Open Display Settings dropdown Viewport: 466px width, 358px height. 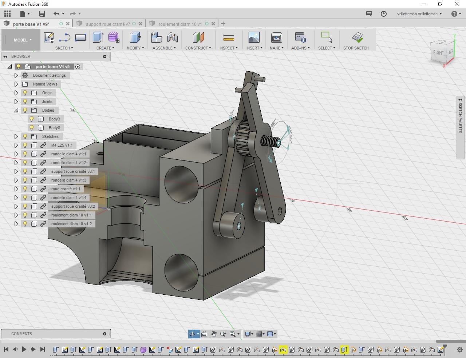[249, 334]
